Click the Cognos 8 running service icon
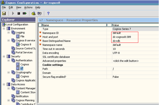The image size is (159, 105). pos(18,44)
